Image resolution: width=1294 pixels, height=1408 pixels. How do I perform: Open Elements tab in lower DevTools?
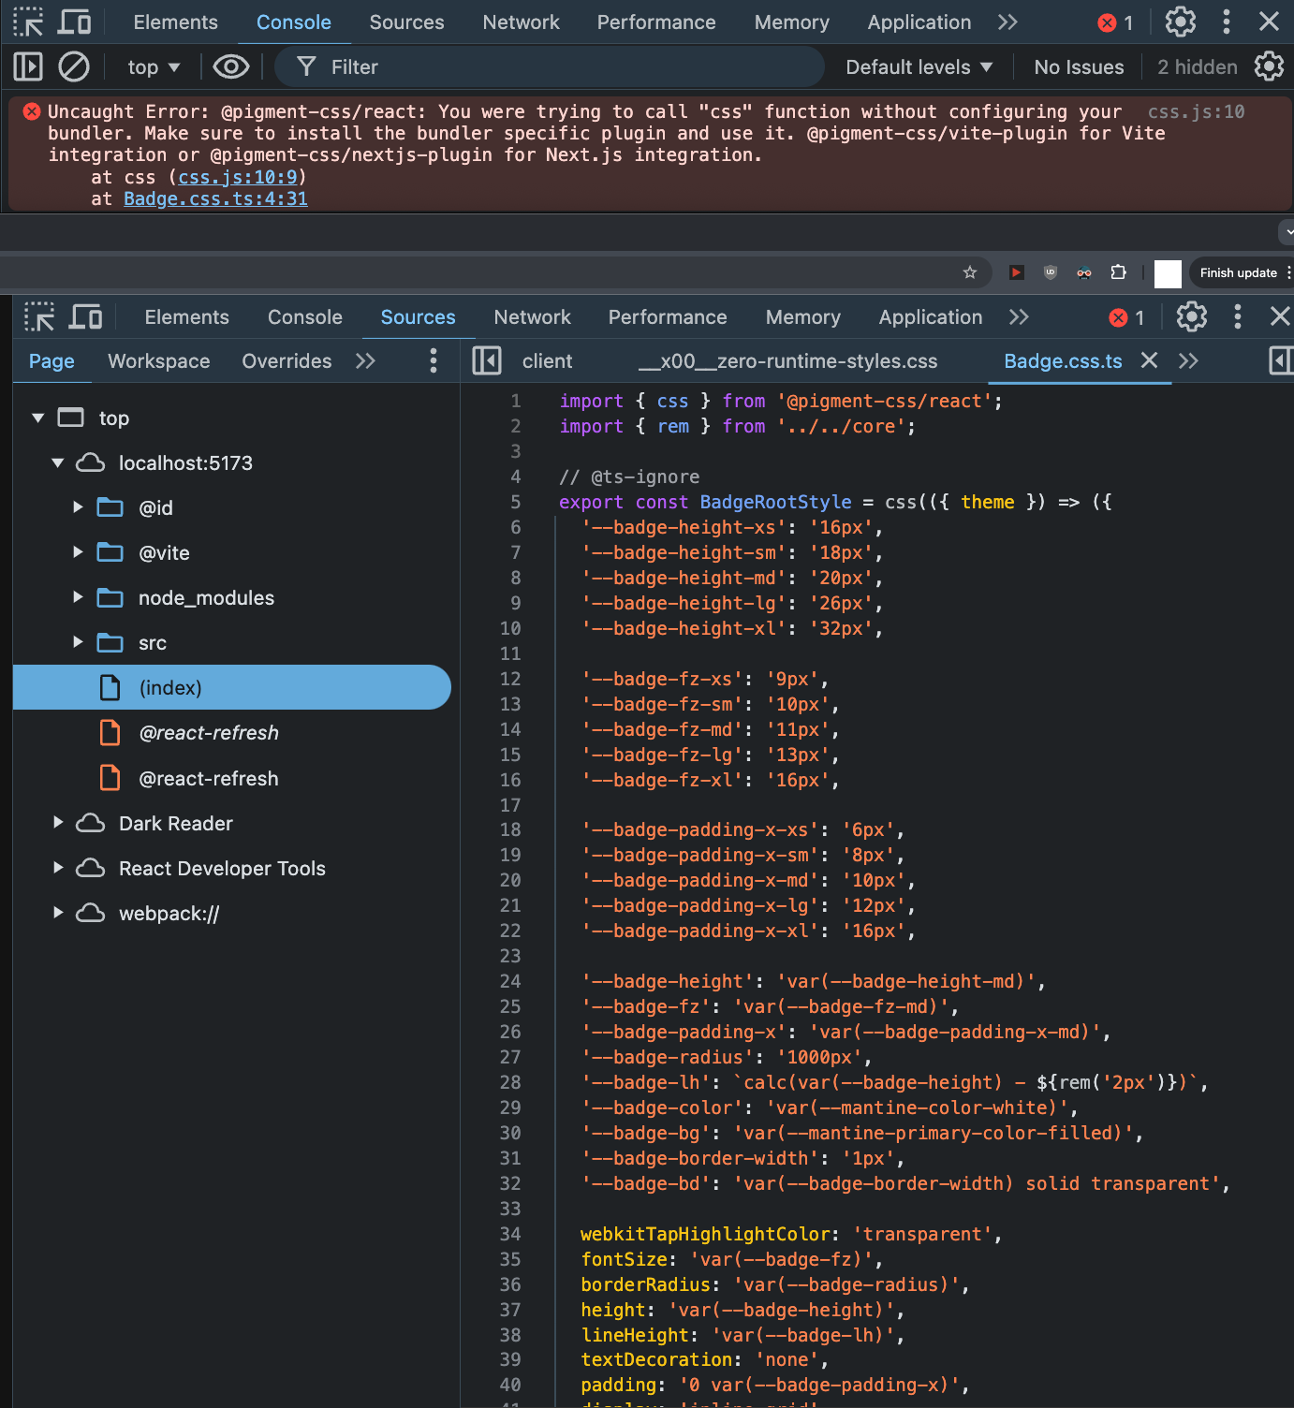186,317
